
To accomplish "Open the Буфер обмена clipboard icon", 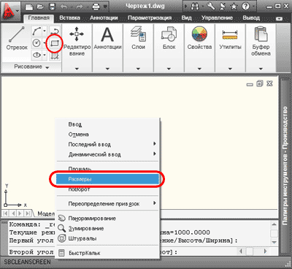I will [261, 34].
